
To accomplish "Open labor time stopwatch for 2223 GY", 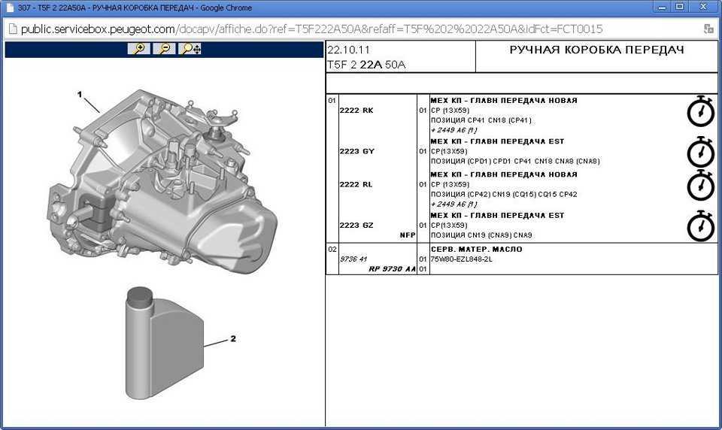I will click(700, 151).
